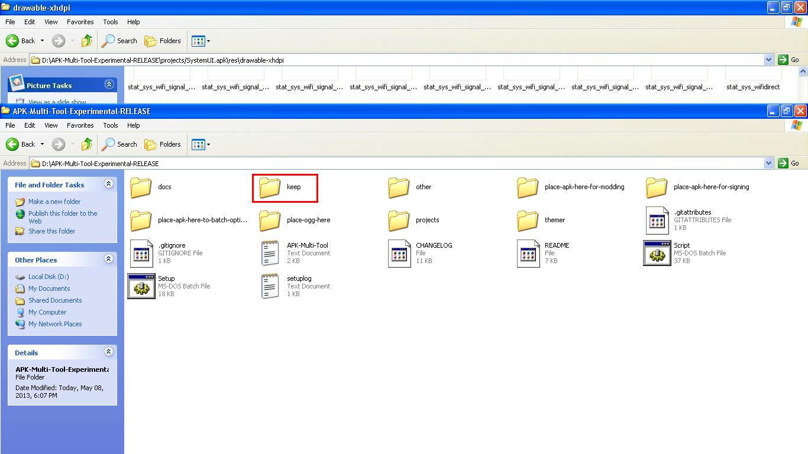The height and width of the screenshot is (454, 808).
Task: Select the README file icon
Action: pyautogui.click(x=528, y=254)
